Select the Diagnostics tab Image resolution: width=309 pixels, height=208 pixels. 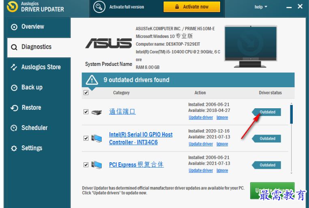click(39, 47)
